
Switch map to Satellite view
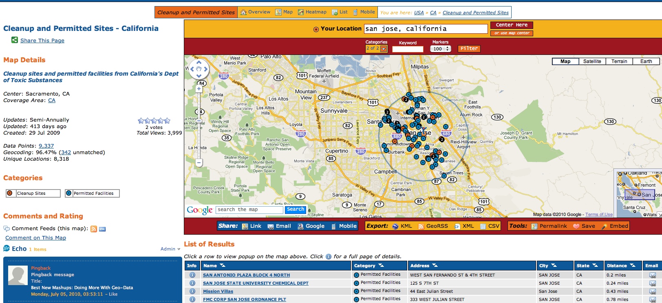tap(592, 61)
